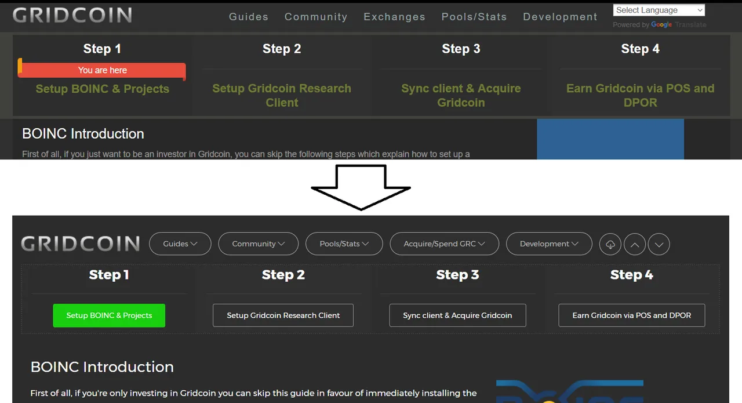Viewport: 742px width, 403px height.
Task: Click the red You are here ribbon
Action: (x=102, y=70)
